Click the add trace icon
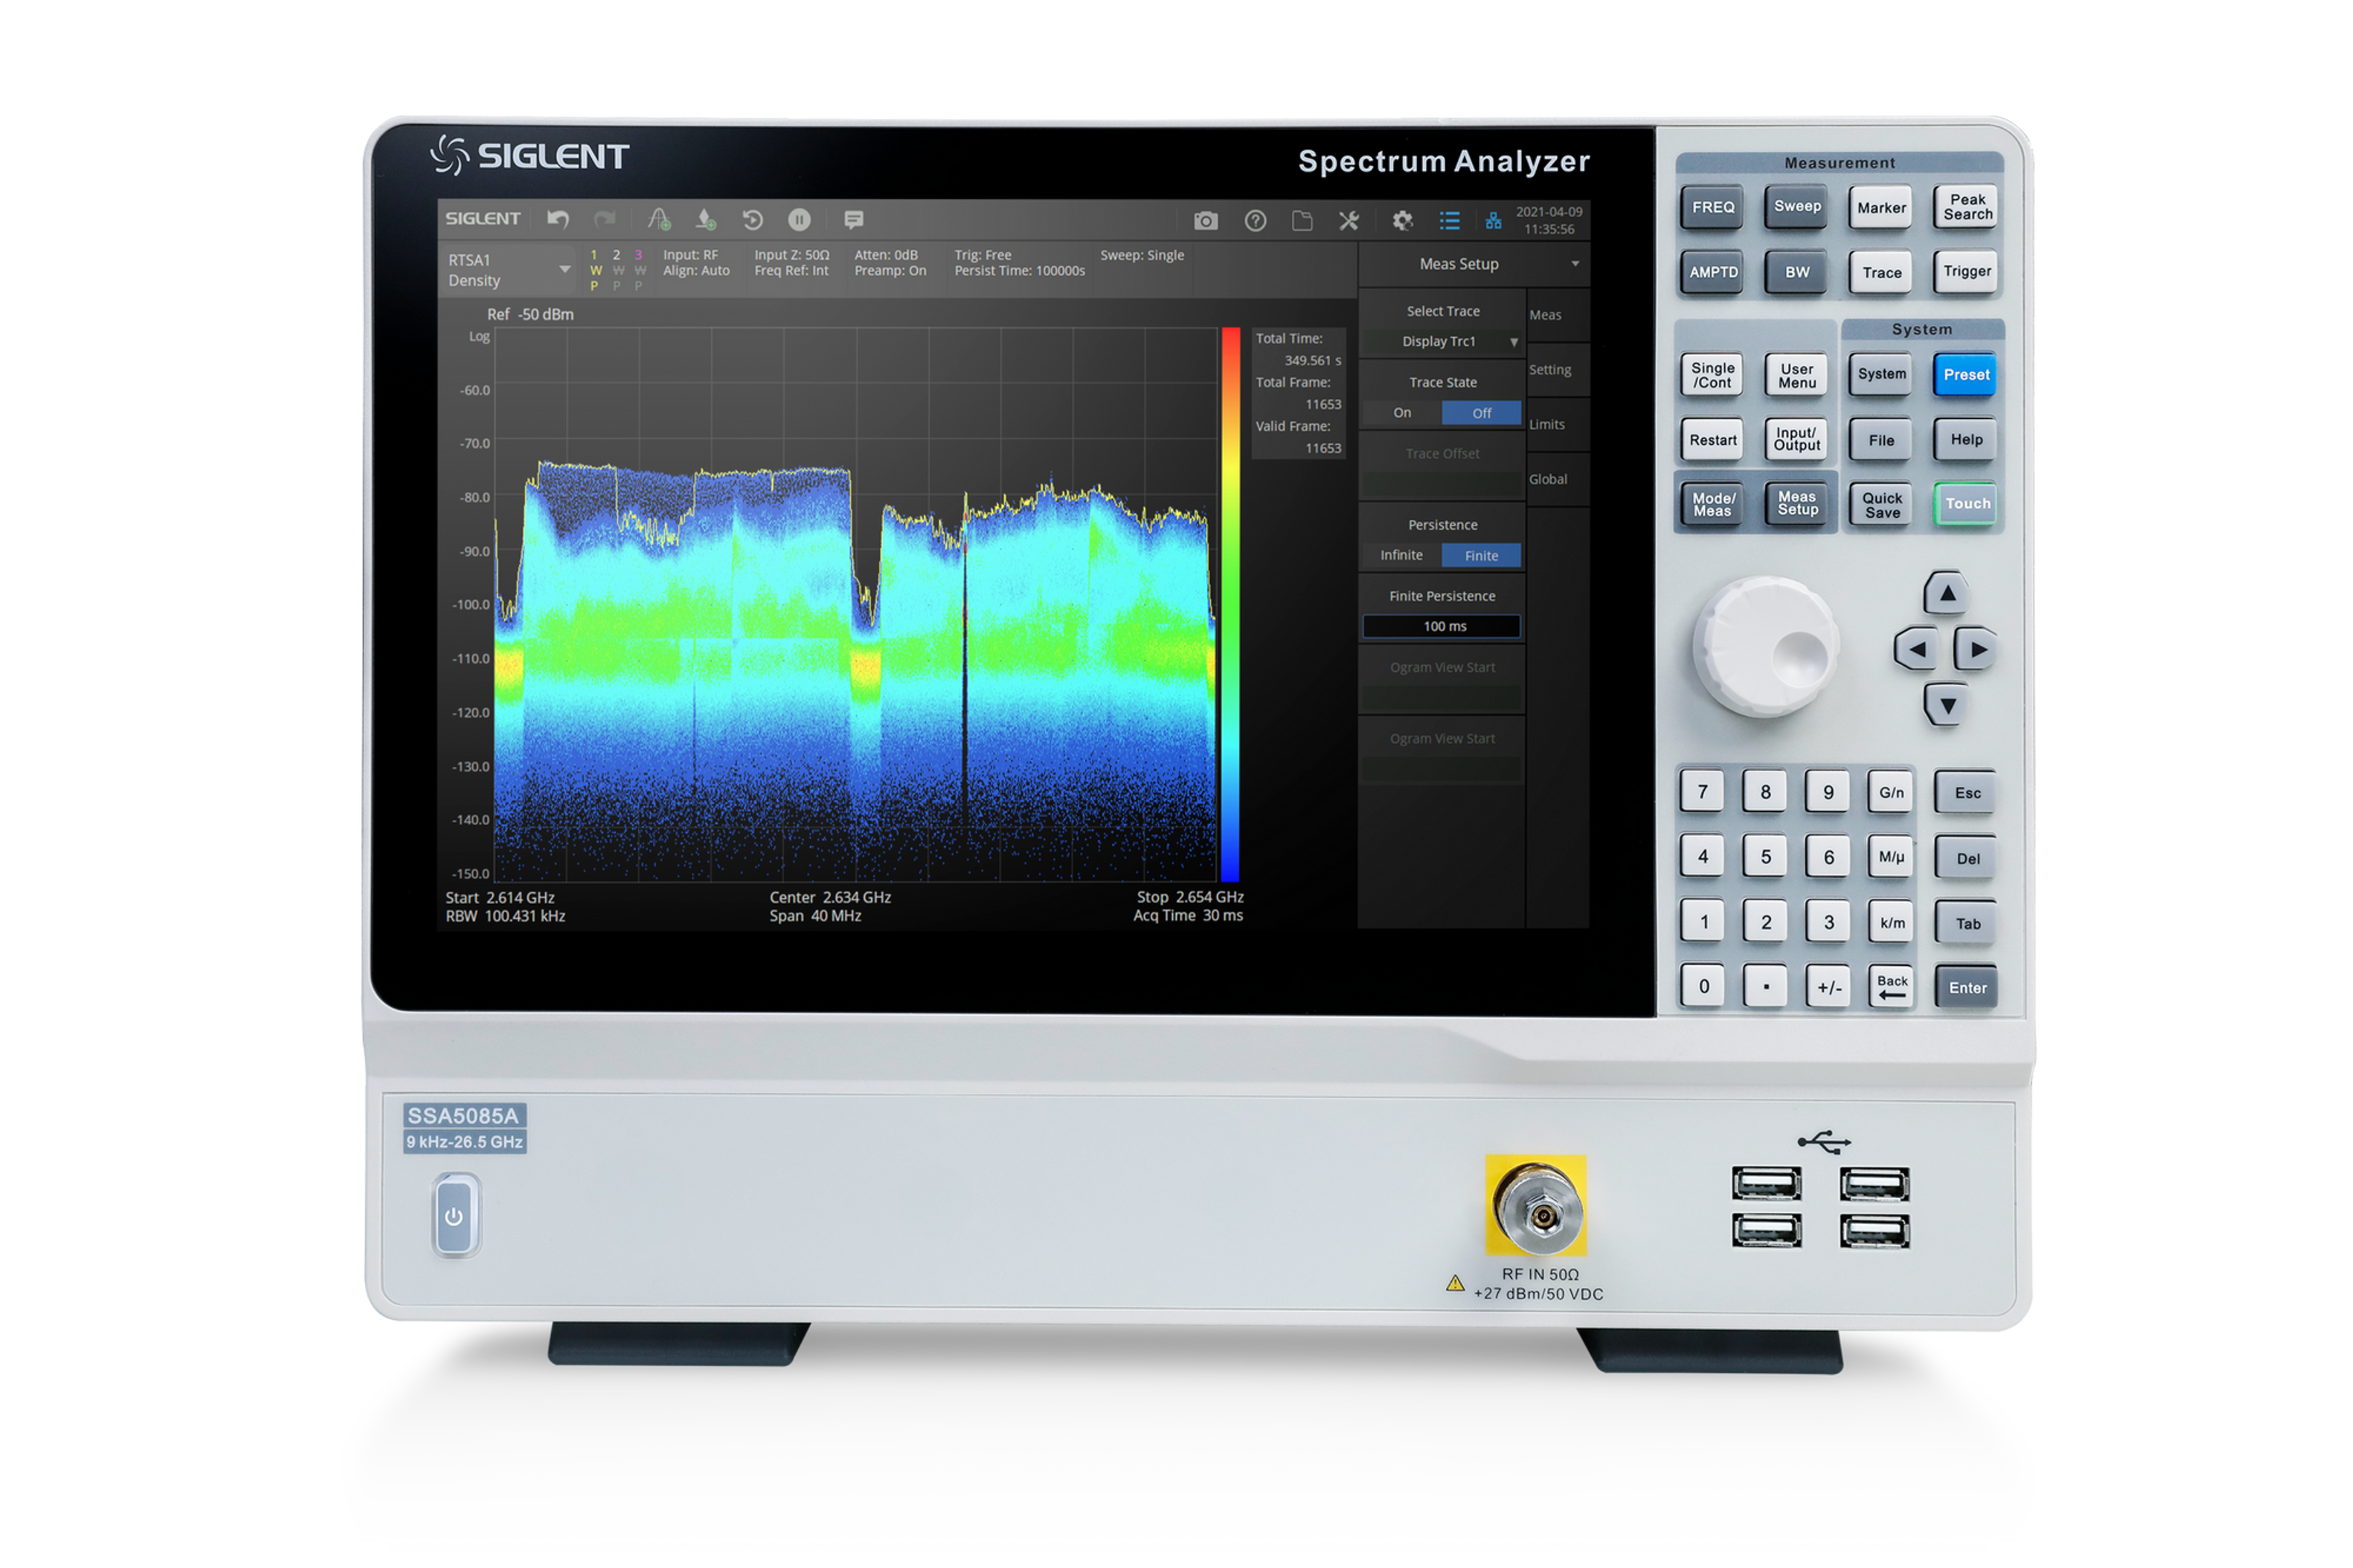Image resolution: width=2353 pixels, height=1568 pixels. (658, 219)
